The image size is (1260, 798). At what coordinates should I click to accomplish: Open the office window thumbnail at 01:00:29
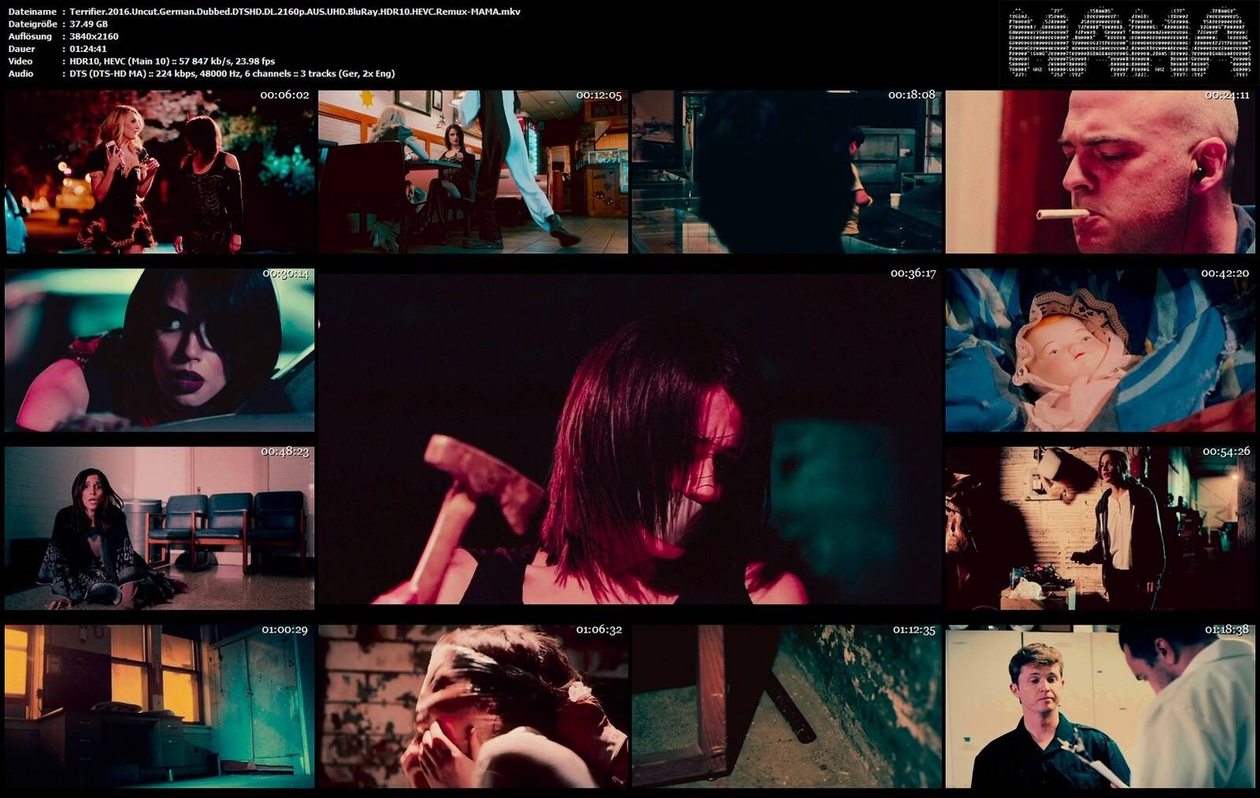tap(159, 707)
